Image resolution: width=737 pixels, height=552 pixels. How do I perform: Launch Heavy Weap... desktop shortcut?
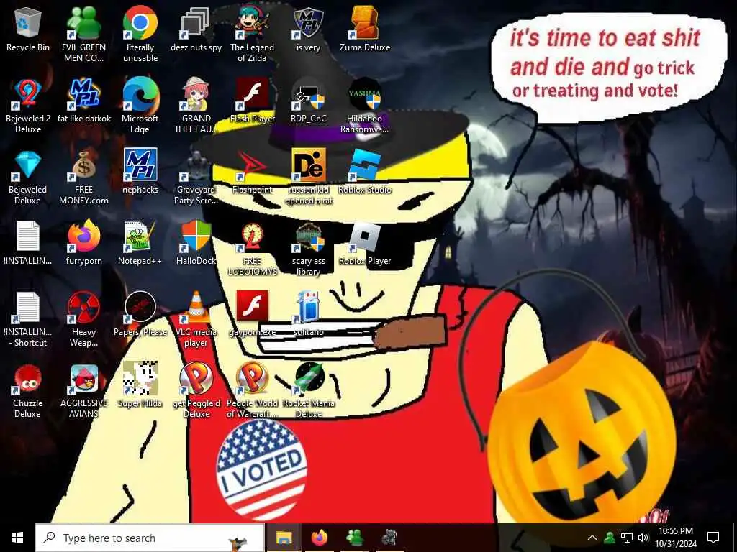[83, 320]
